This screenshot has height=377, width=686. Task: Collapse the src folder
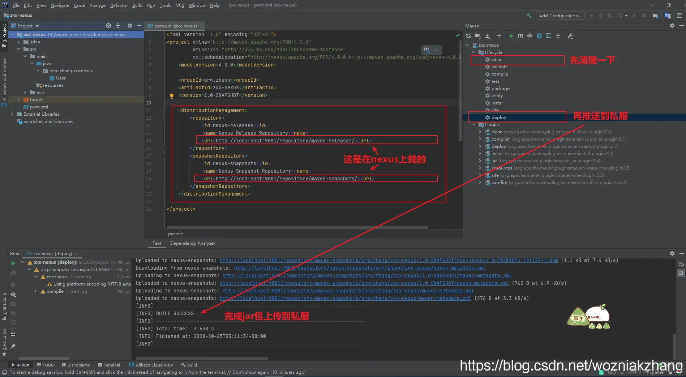tap(18, 49)
